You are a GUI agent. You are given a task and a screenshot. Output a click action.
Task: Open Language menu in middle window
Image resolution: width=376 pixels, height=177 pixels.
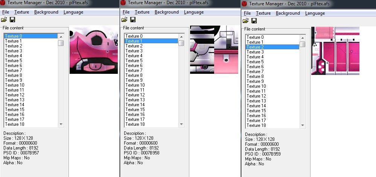(194, 12)
